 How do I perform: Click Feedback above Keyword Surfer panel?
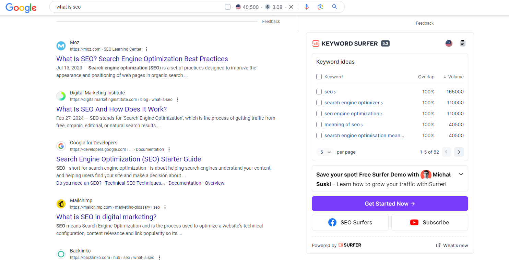click(425, 23)
